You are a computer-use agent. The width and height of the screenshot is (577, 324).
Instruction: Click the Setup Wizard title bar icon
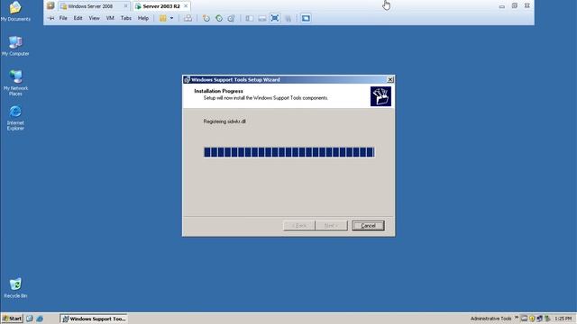click(187, 80)
